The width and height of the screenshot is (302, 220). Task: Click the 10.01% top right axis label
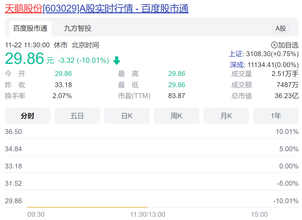point(287,132)
